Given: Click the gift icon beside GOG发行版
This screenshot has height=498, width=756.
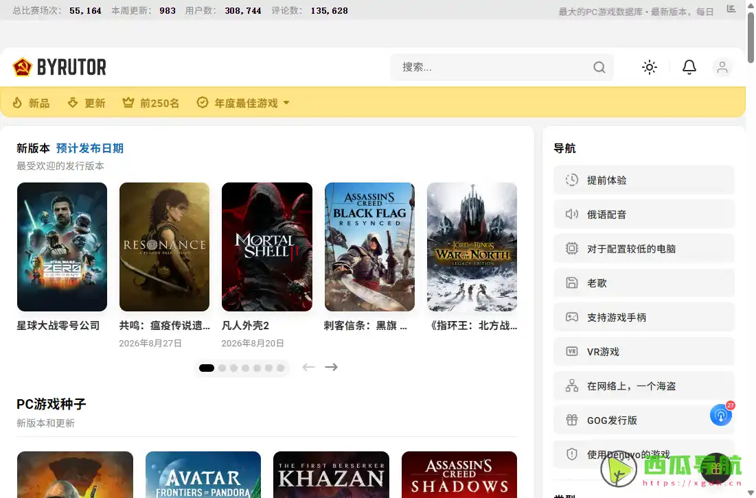Looking at the screenshot, I should (572, 420).
